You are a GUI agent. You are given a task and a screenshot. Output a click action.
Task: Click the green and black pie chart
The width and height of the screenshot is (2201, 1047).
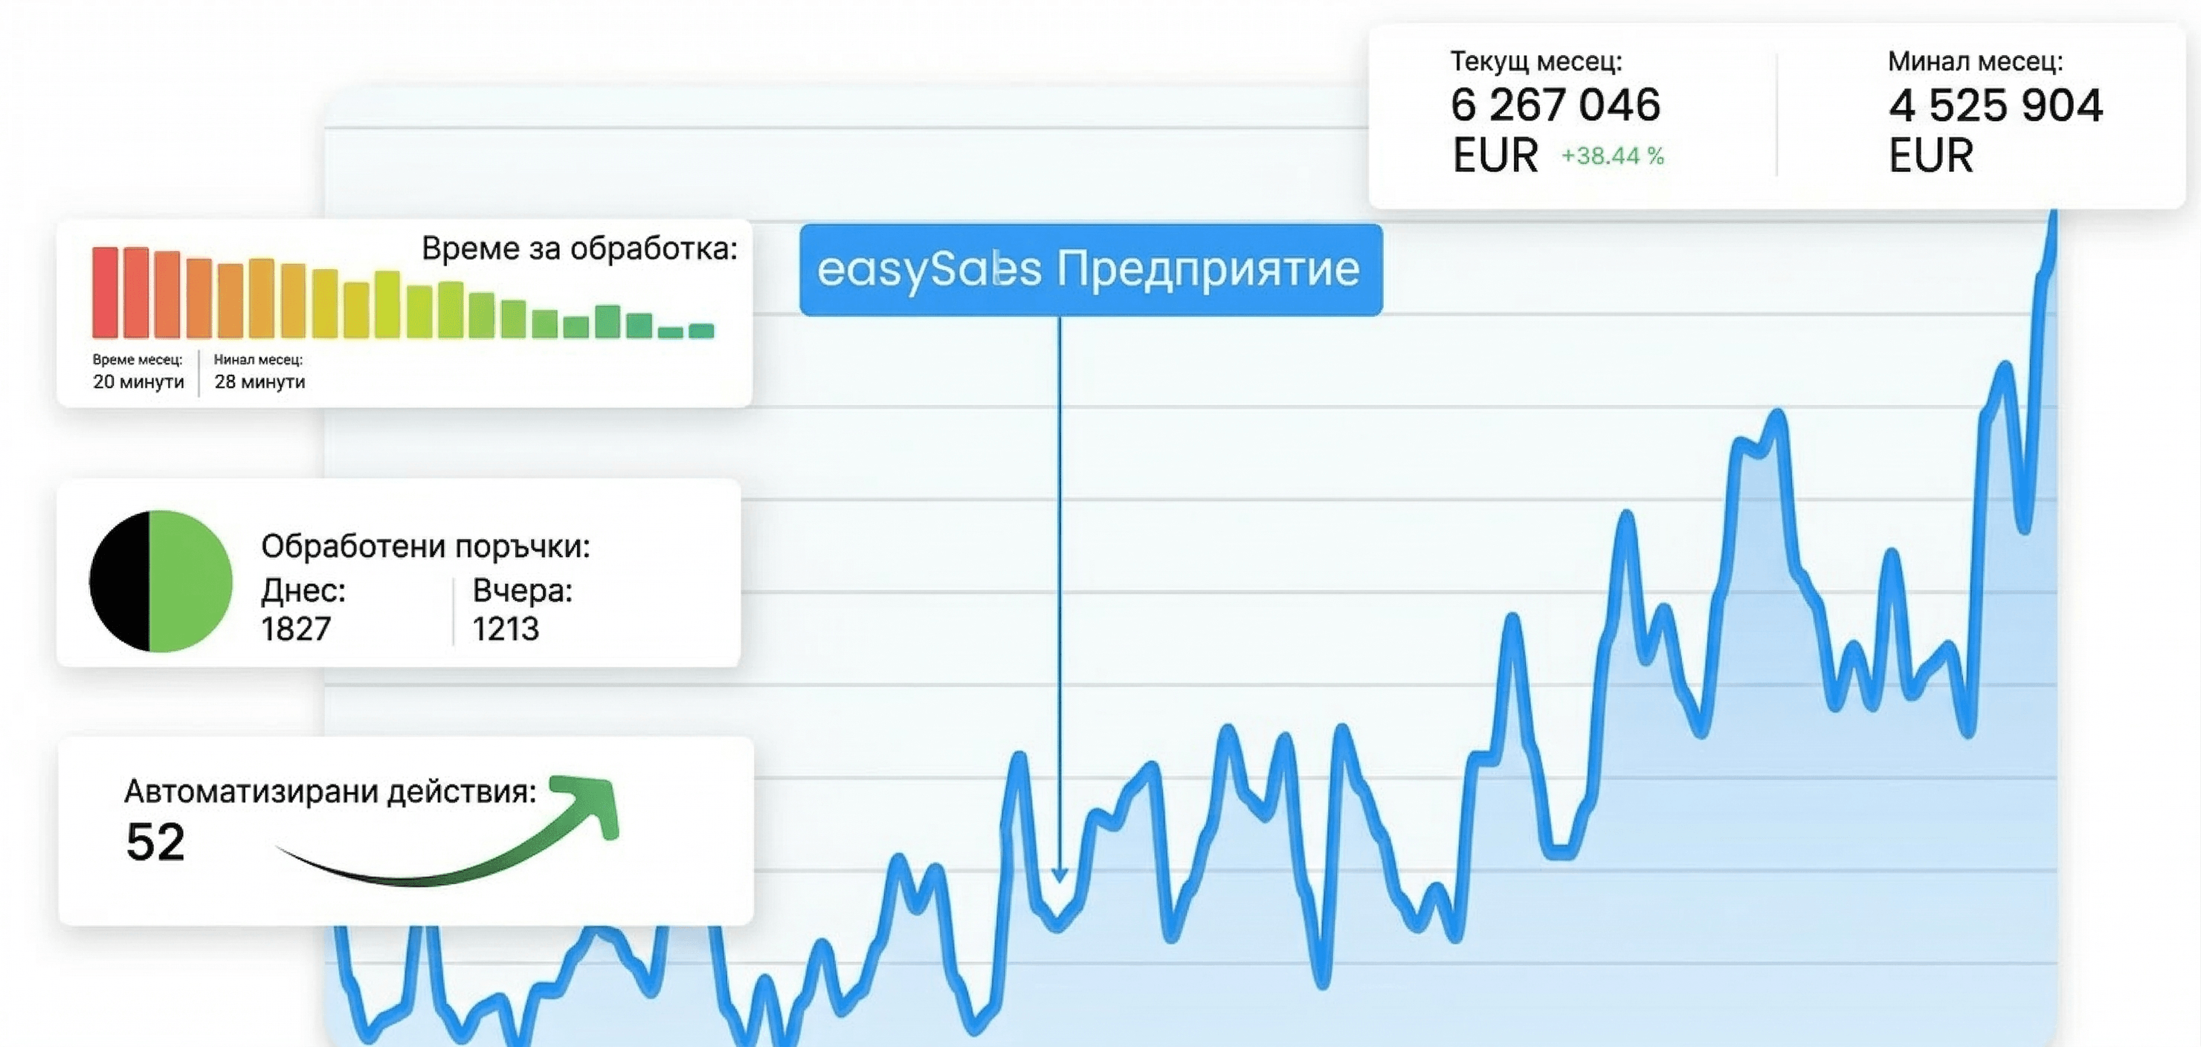coord(161,582)
